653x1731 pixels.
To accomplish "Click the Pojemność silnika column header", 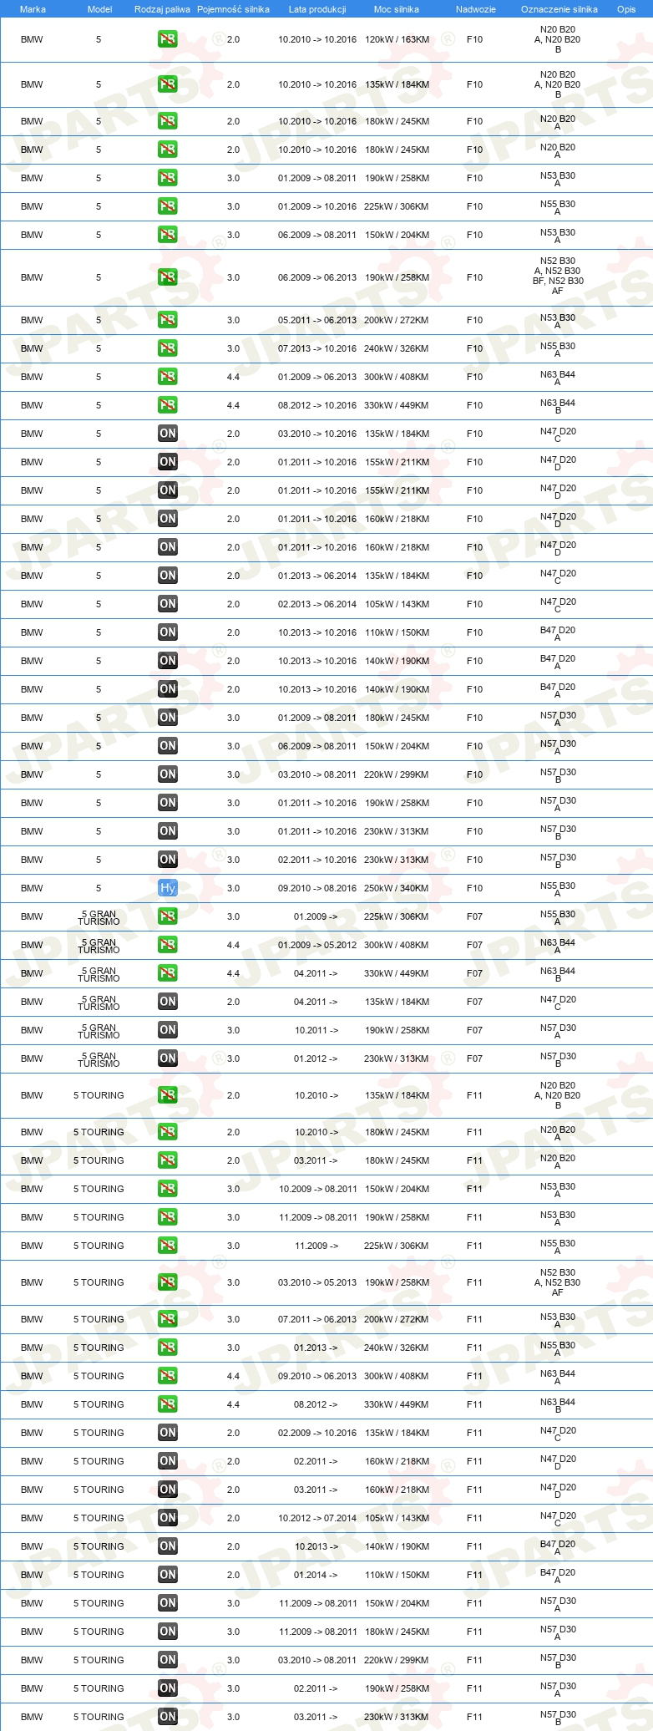I will coord(233,9).
